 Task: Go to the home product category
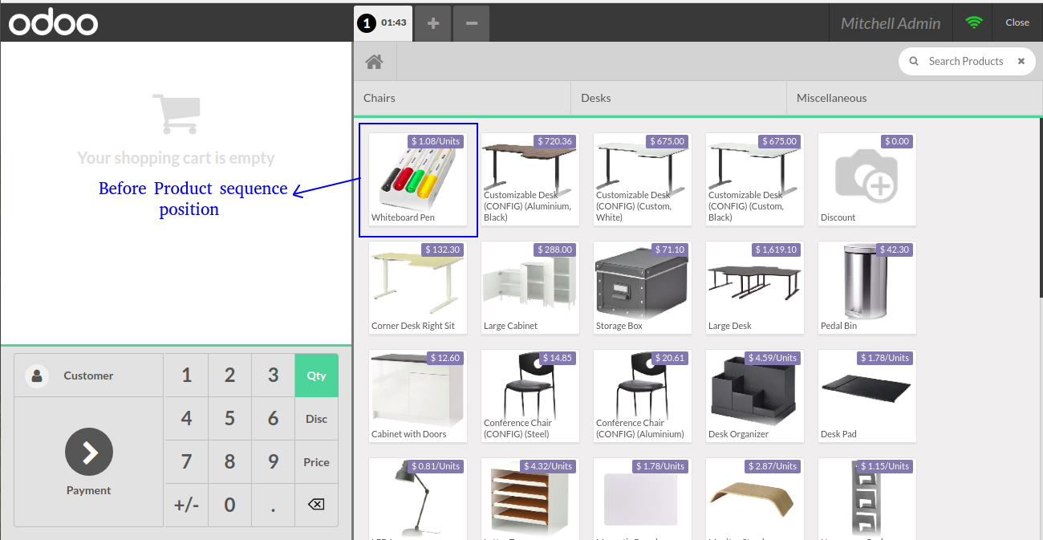click(x=373, y=62)
